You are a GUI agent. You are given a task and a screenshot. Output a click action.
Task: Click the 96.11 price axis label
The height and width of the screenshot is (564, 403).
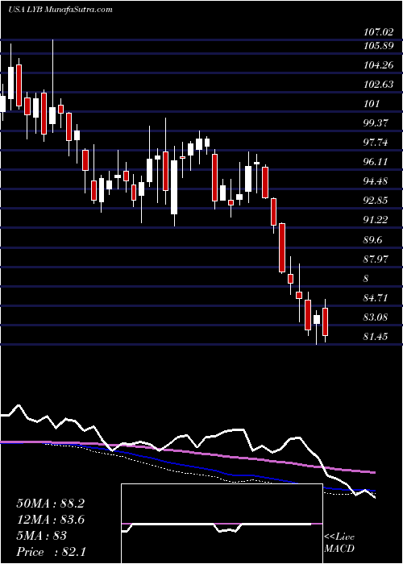(x=376, y=162)
